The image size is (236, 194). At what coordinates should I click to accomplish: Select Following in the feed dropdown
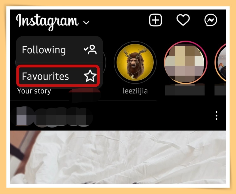[60, 50]
